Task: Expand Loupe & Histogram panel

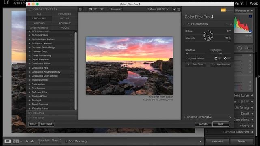Action: point(185,117)
